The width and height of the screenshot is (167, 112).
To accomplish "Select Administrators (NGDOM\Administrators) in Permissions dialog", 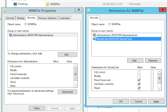I will (126, 35).
